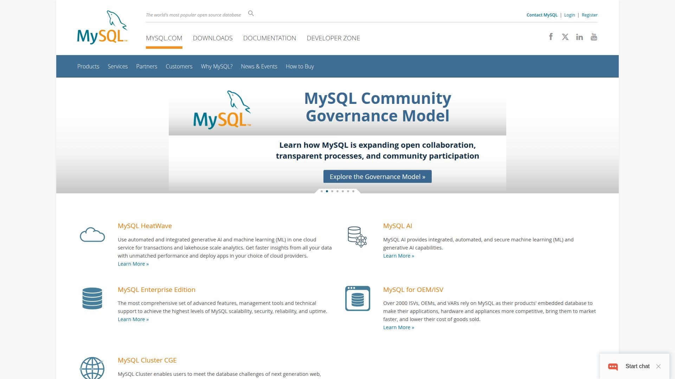Click Learn More under Enterprise Edition

pos(133,319)
